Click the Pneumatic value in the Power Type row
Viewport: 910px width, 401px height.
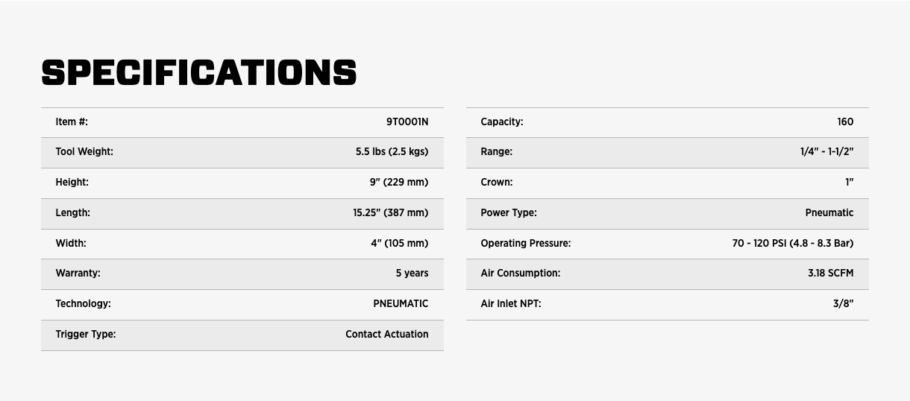click(x=829, y=212)
